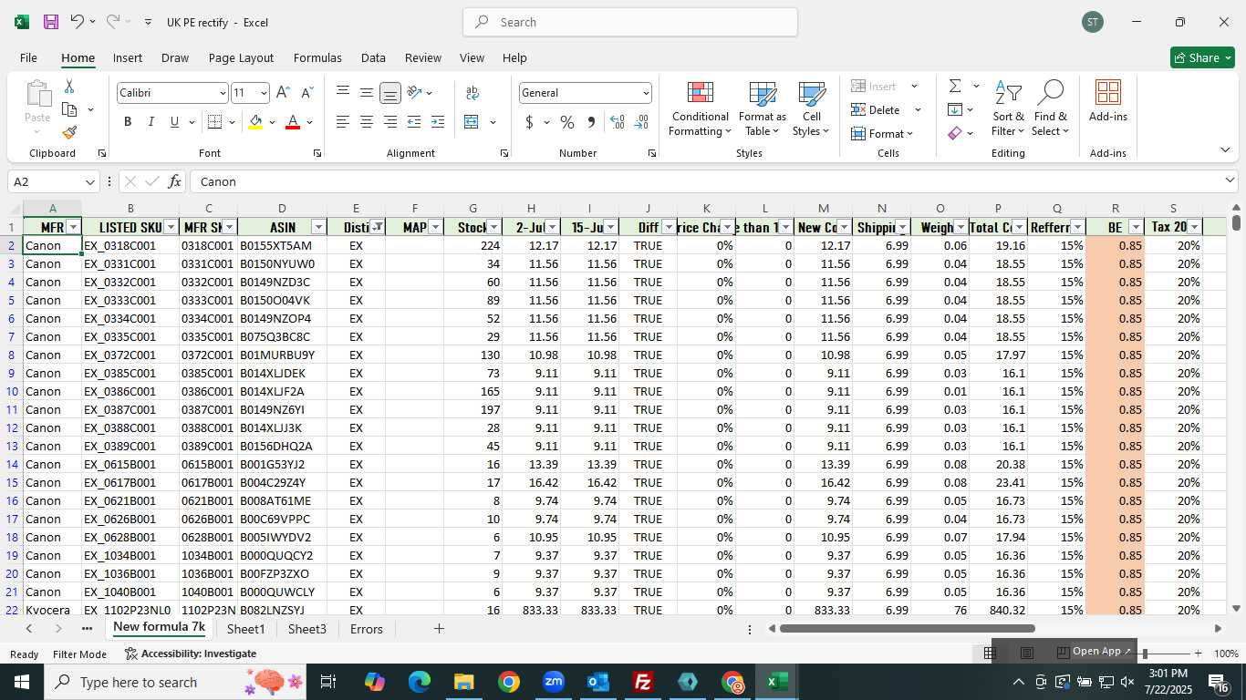The width and height of the screenshot is (1246, 700).
Task: Toggle Middle Align vertical alignment
Action: pyautogui.click(x=367, y=92)
